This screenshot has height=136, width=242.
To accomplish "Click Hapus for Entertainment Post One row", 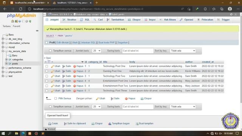I will [78, 81].
